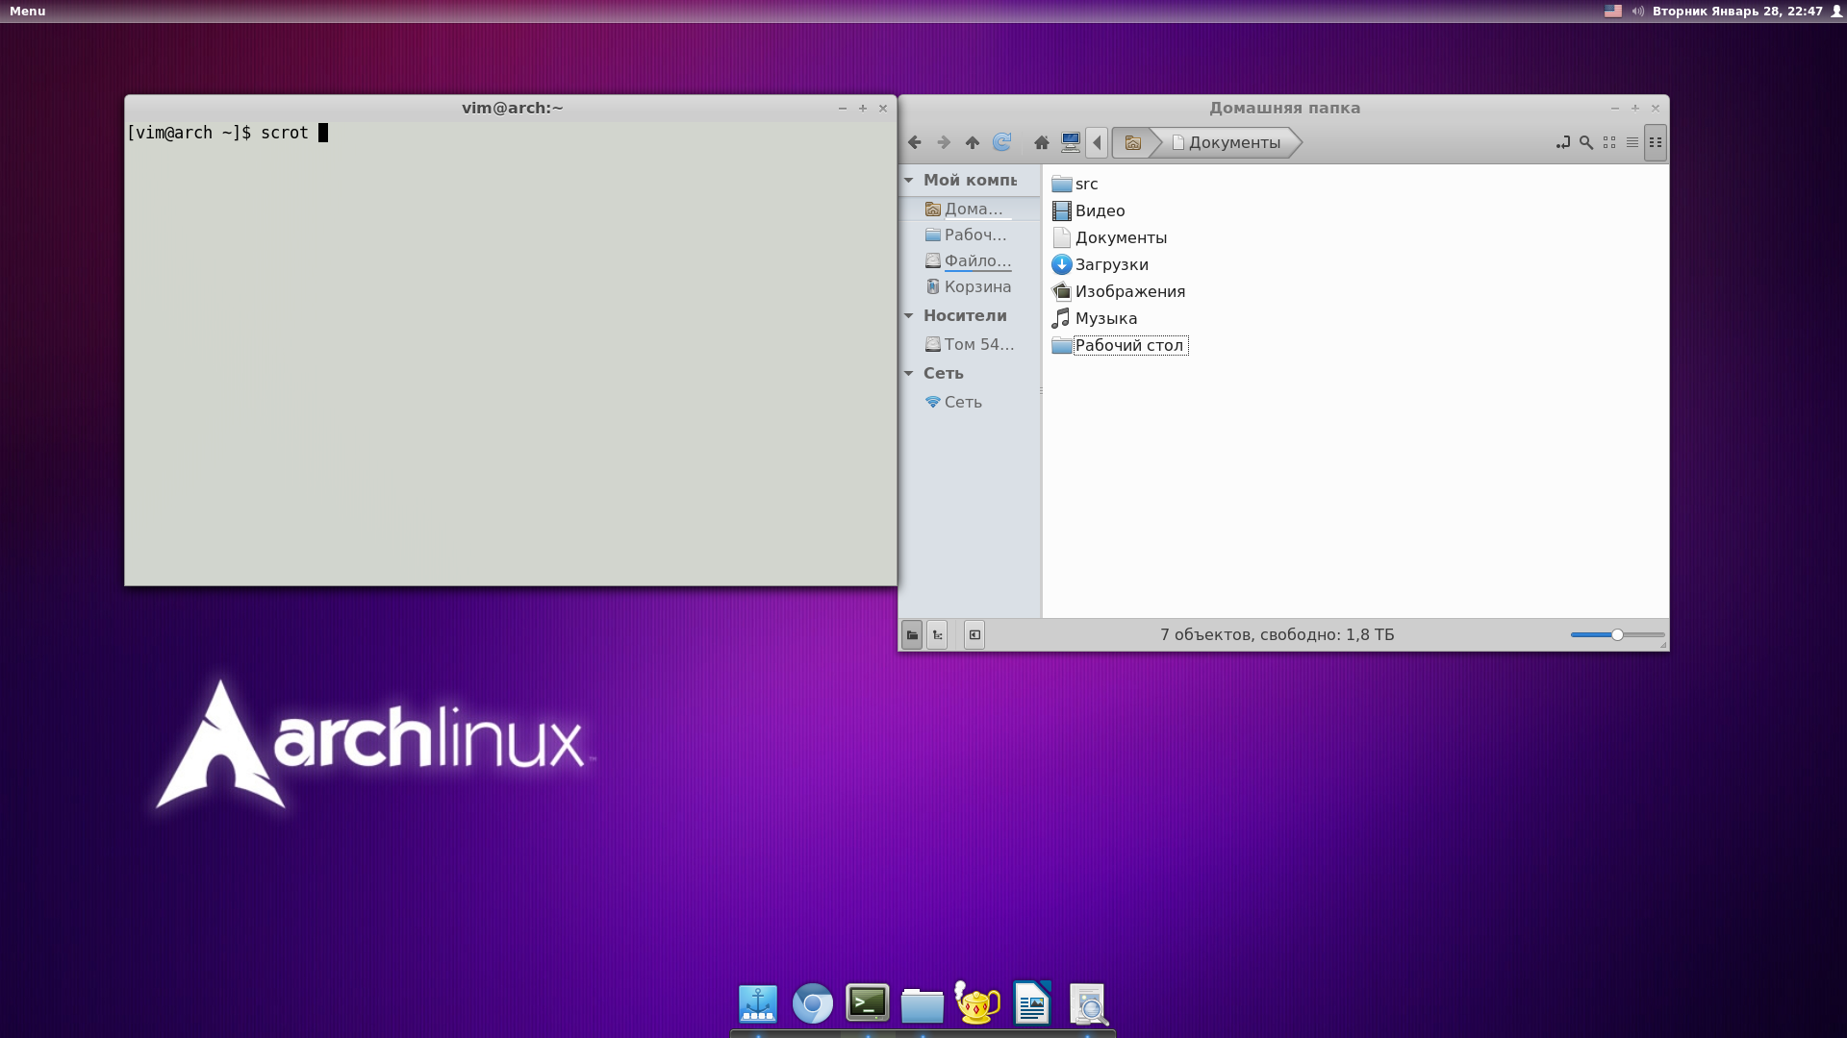1847x1038 pixels.
Task: Select the Музыка folder
Action: [1095, 318]
